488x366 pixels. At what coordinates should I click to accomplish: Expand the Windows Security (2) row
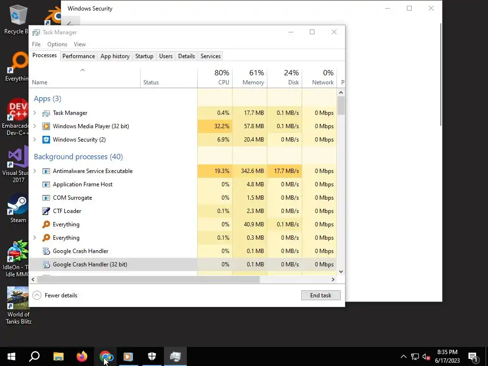(35, 140)
